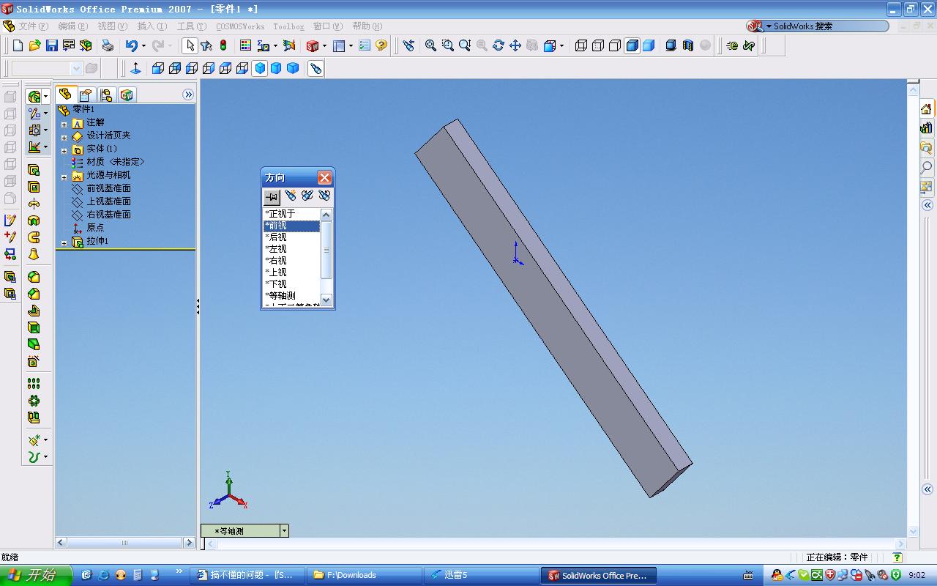The width and height of the screenshot is (937, 586).
Task: Open the *等轴测 view dropdown at bottom
Action: pos(284,531)
